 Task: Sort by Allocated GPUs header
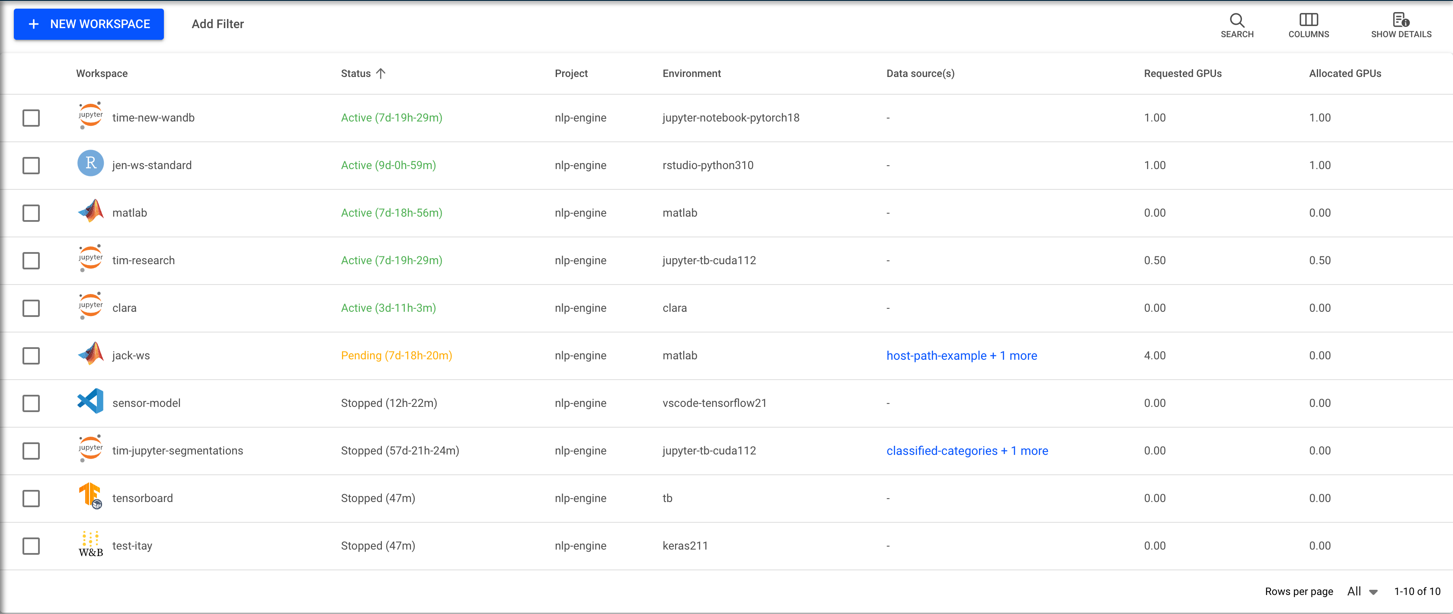pos(1345,74)
